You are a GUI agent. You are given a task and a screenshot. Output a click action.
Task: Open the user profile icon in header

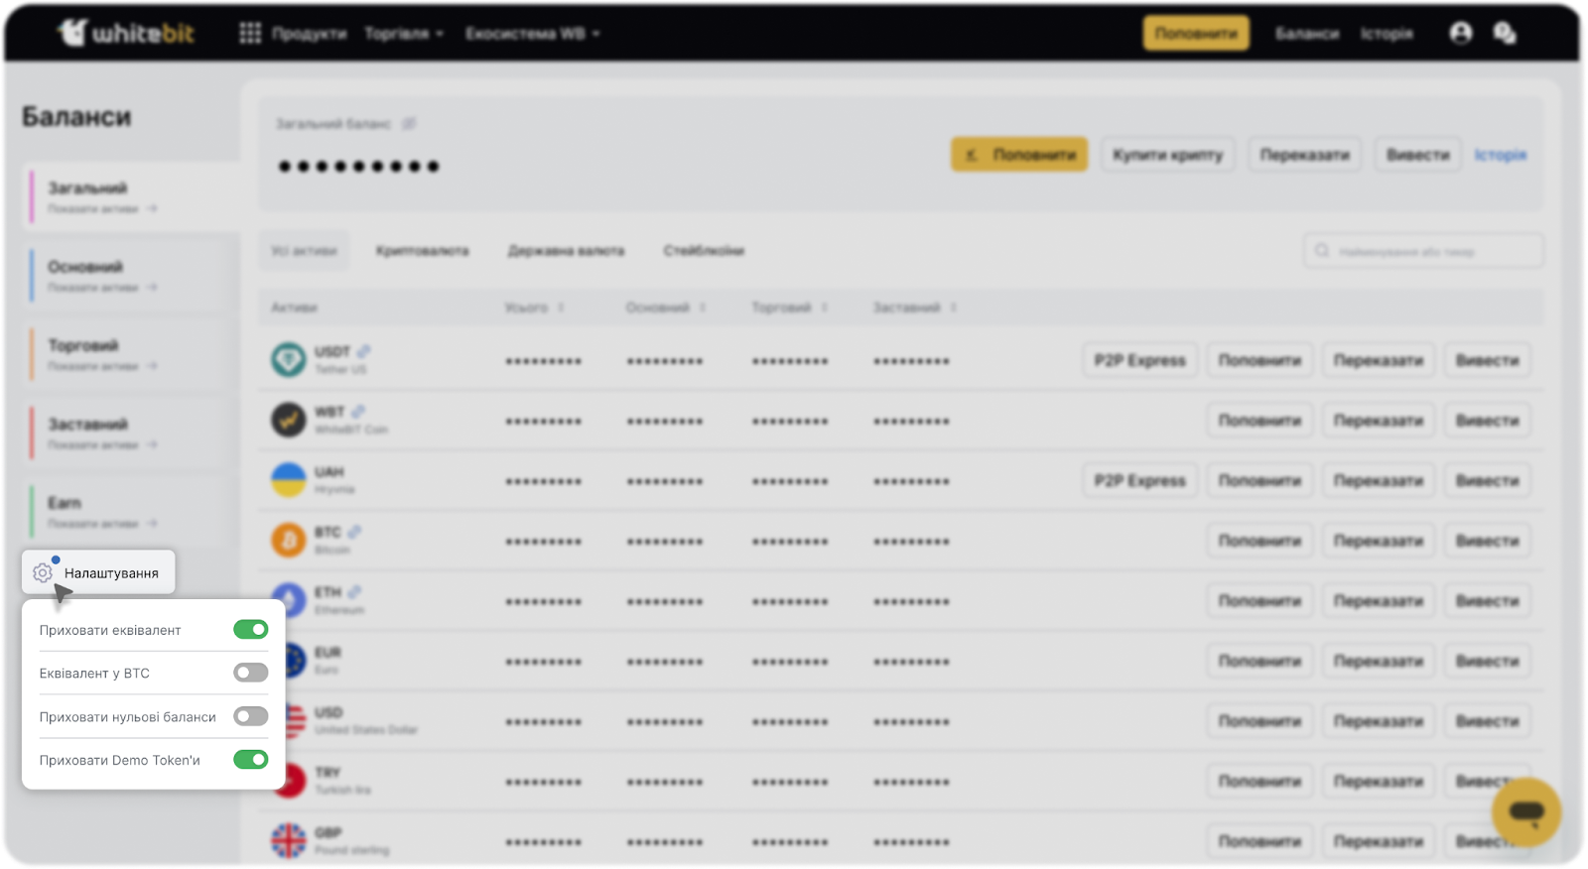1460,34
